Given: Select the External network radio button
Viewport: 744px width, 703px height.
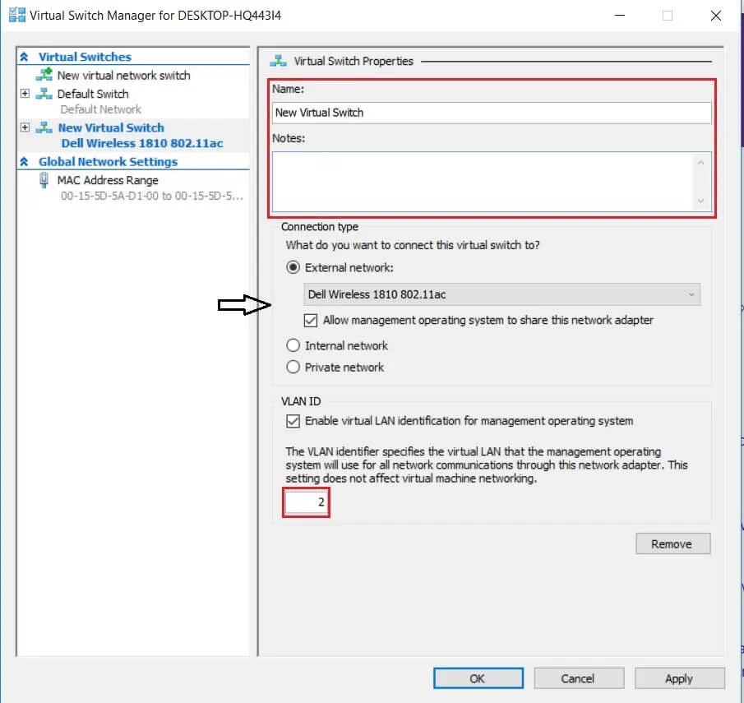Looking at the screenshot, I should (293, 267).
